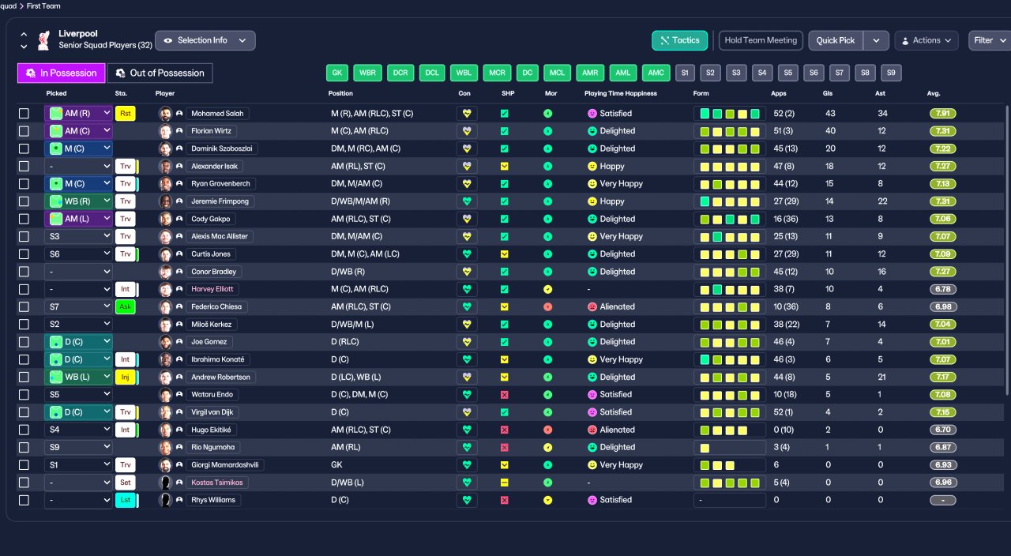Open the Filter dropdown
This screenshot has width=1011, height=556.
[990, 40]
